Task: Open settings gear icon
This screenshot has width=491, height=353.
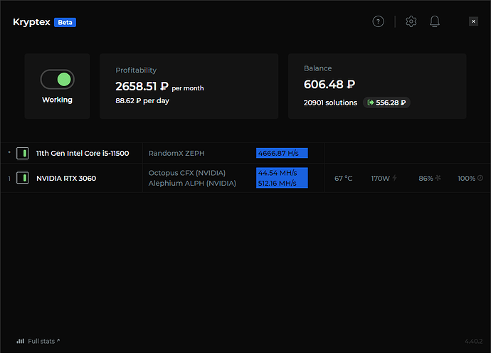Action: (411, 21)
